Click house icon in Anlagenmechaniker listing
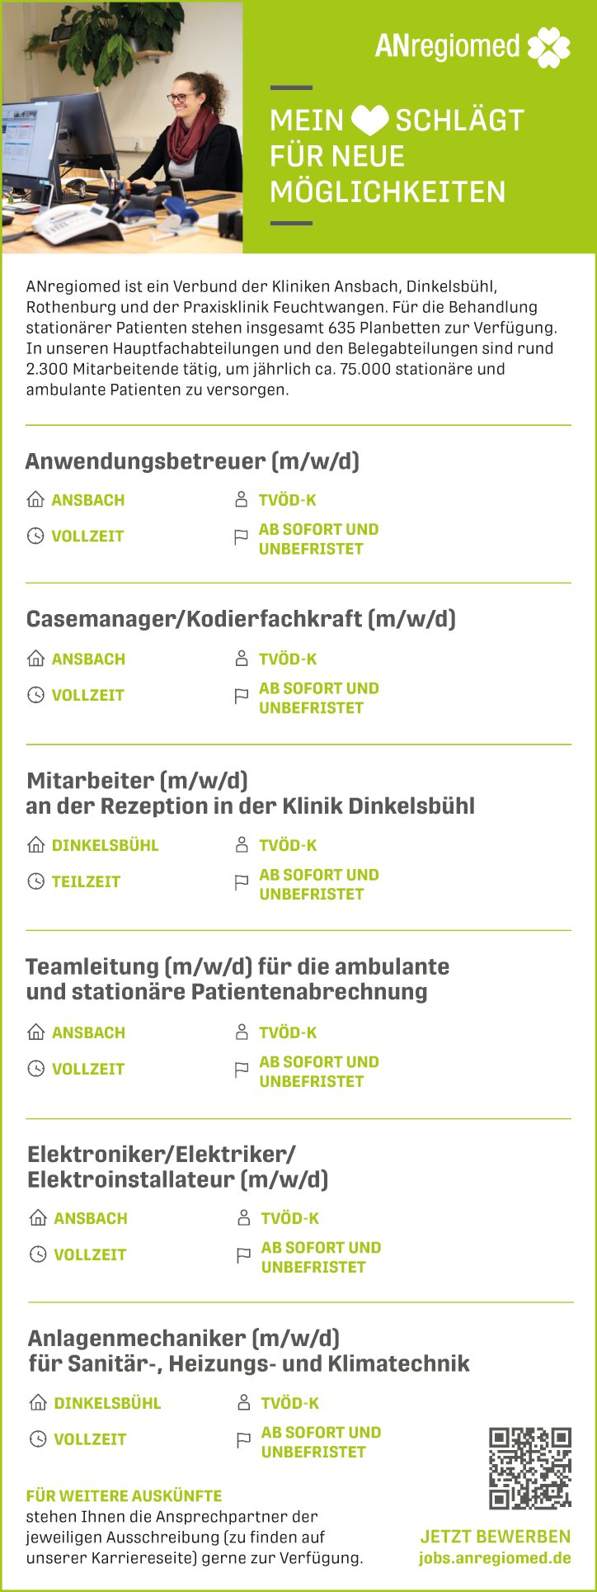This screenshot has height=1592, width=597. 38,1402
